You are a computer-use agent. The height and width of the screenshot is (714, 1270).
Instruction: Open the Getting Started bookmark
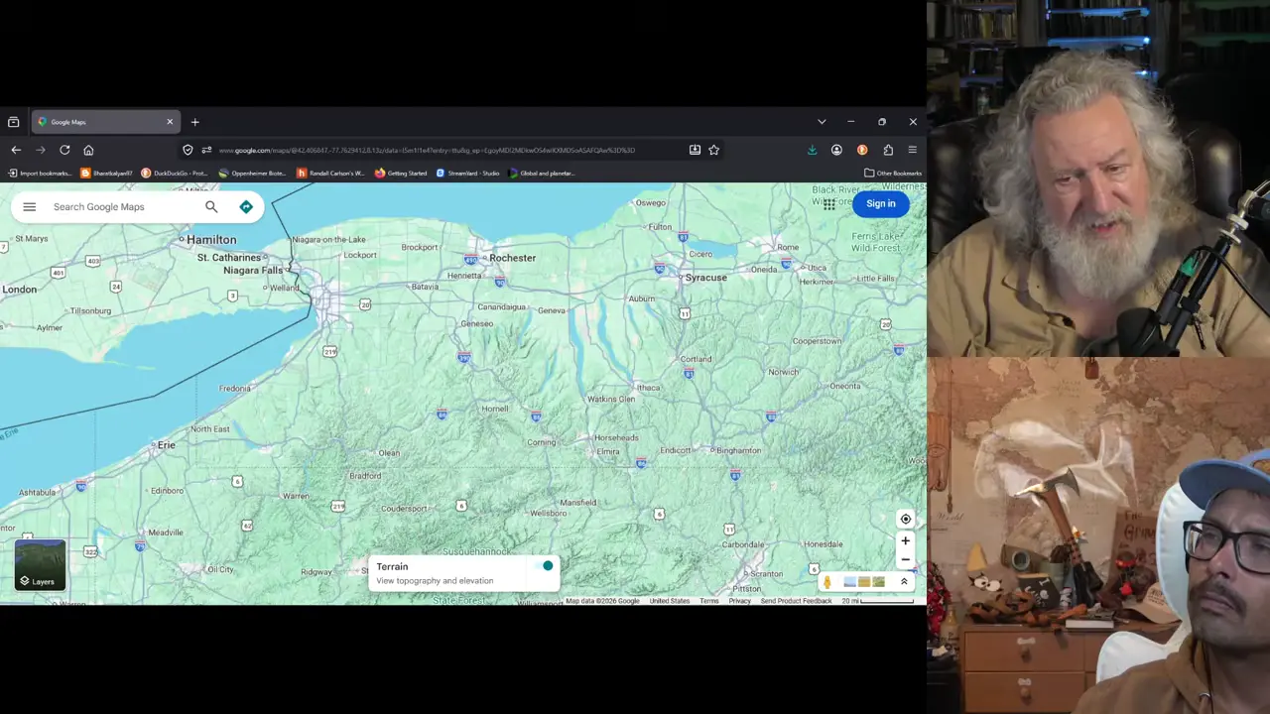point(401,173)
